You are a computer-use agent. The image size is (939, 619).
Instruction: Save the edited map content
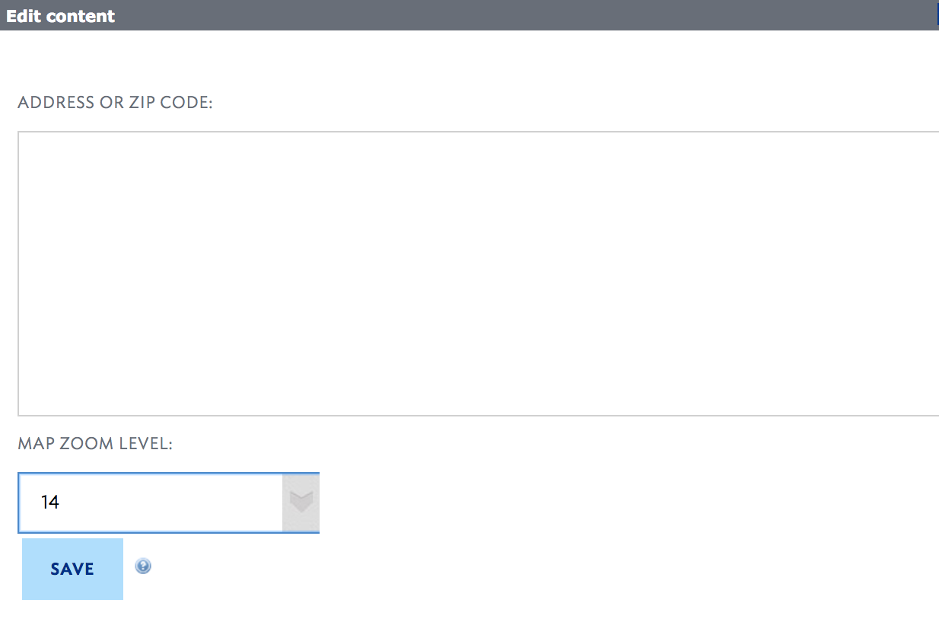[72, 569]
